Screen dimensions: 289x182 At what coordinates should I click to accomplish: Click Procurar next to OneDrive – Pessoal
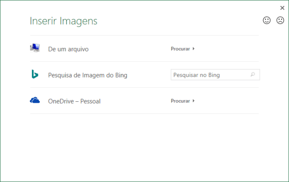[180, 101]
